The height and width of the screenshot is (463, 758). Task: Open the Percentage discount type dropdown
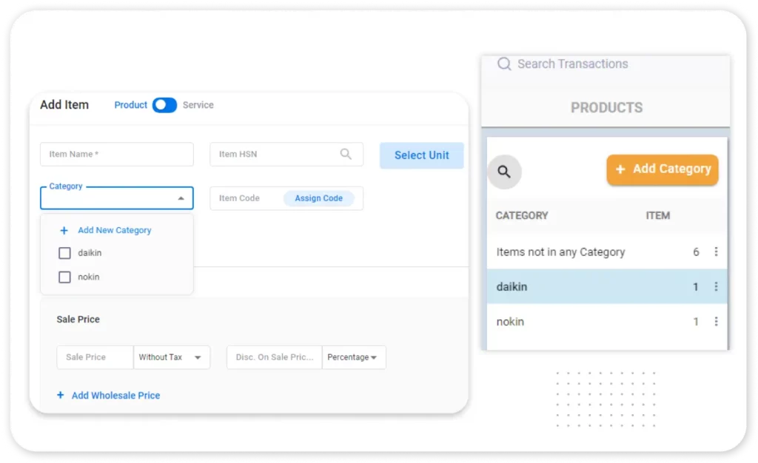(x=353, y=357)
